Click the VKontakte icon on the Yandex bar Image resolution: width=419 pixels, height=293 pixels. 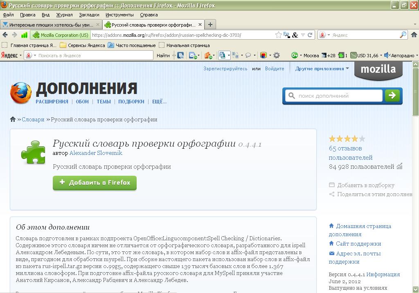pos(180,55)
